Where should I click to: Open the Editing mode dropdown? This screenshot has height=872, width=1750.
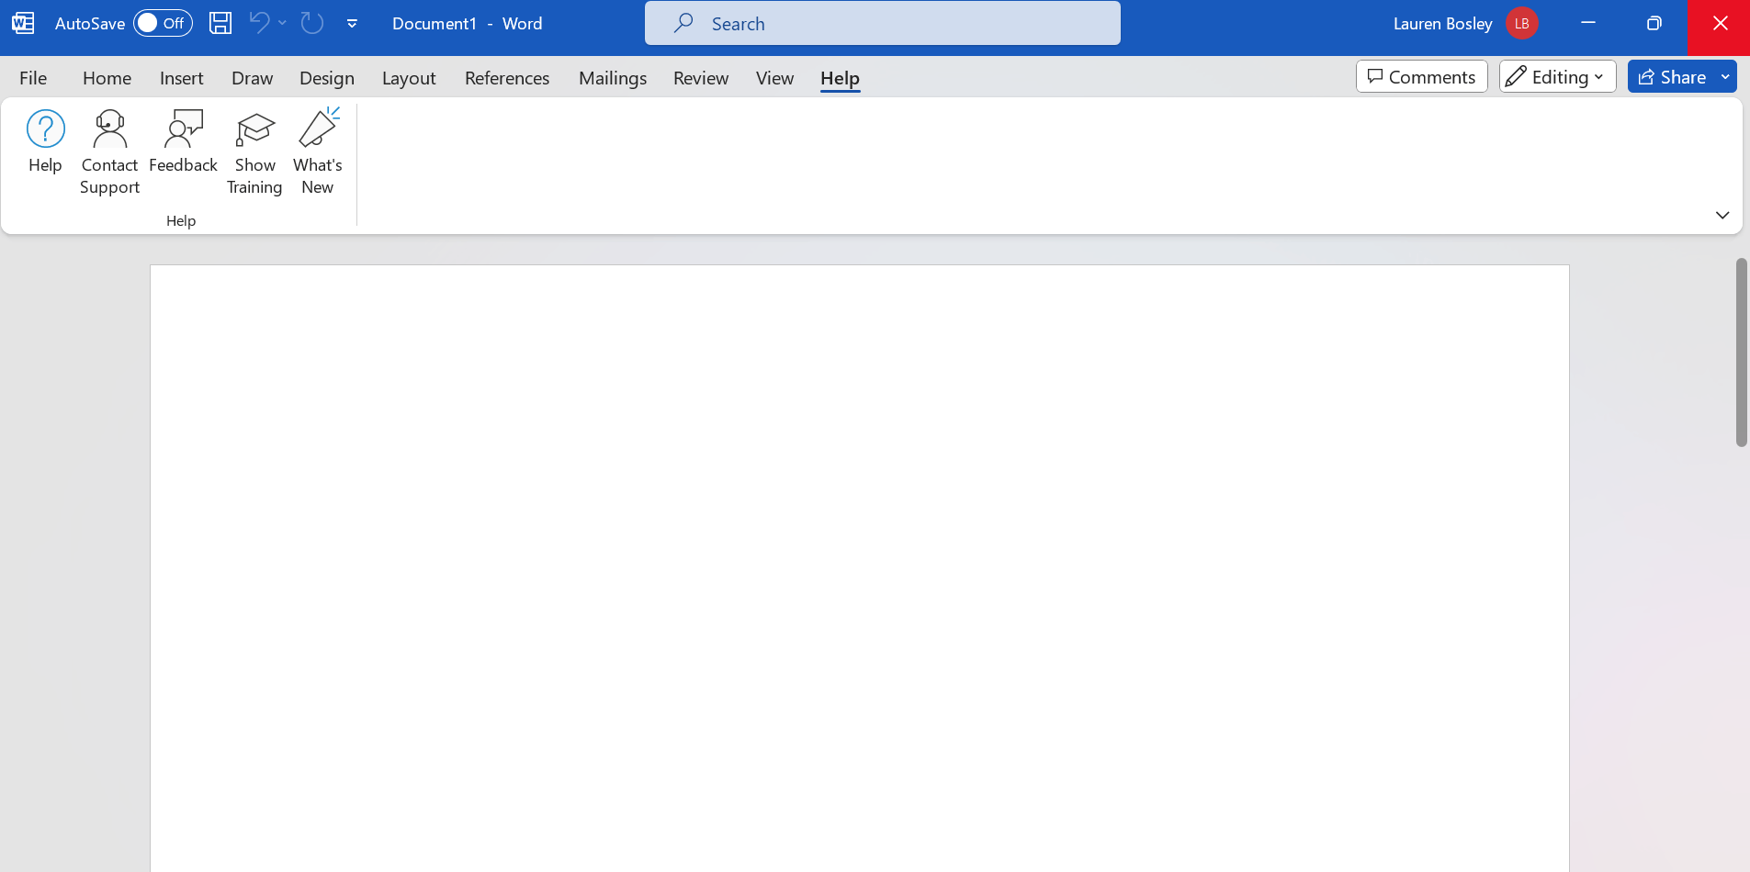1557,77
